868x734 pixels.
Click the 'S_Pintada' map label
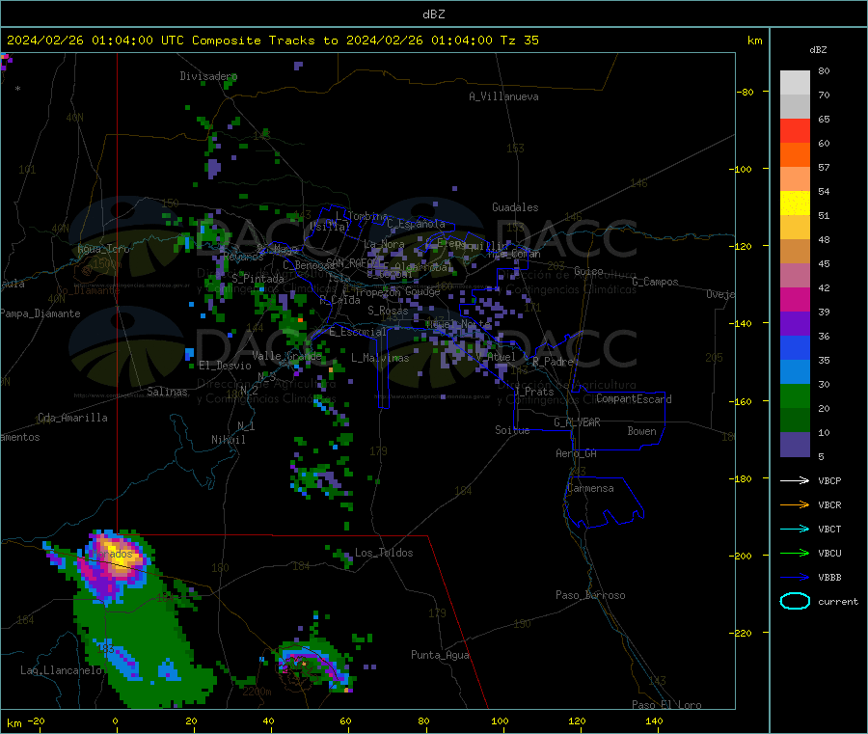coord(258,279)
